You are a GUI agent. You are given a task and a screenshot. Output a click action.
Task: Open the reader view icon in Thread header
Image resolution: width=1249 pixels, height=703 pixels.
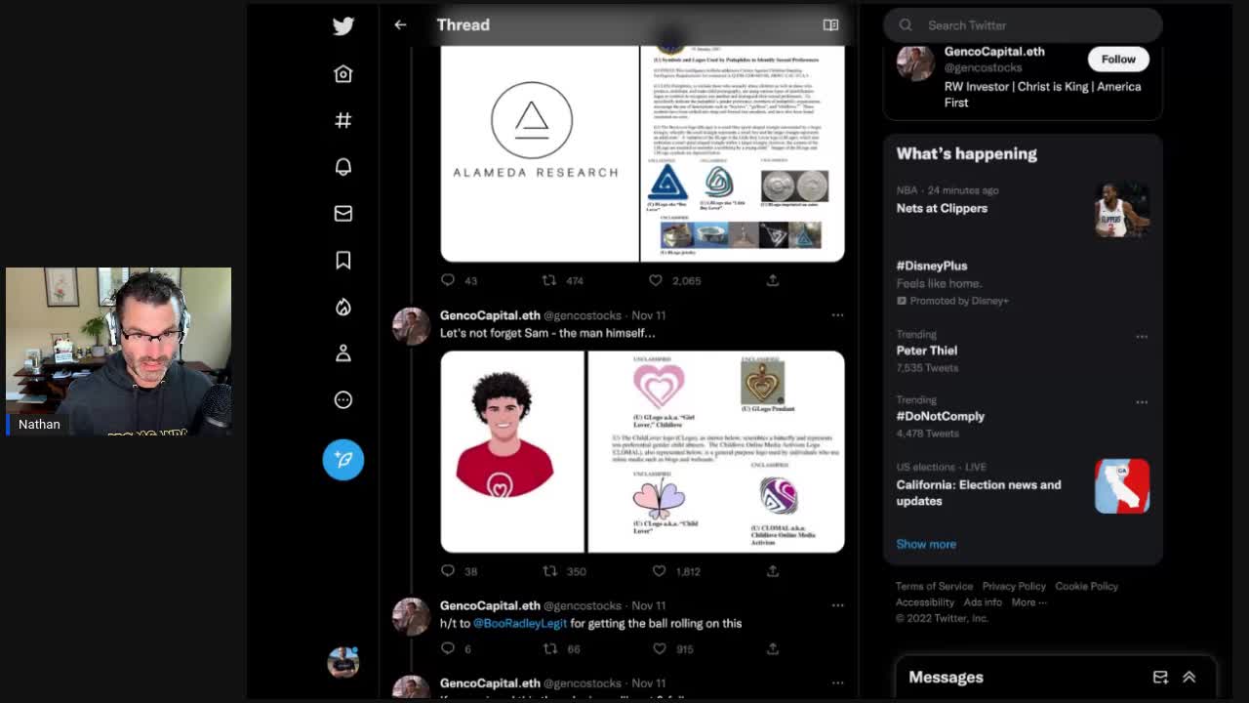coord(830,24)
